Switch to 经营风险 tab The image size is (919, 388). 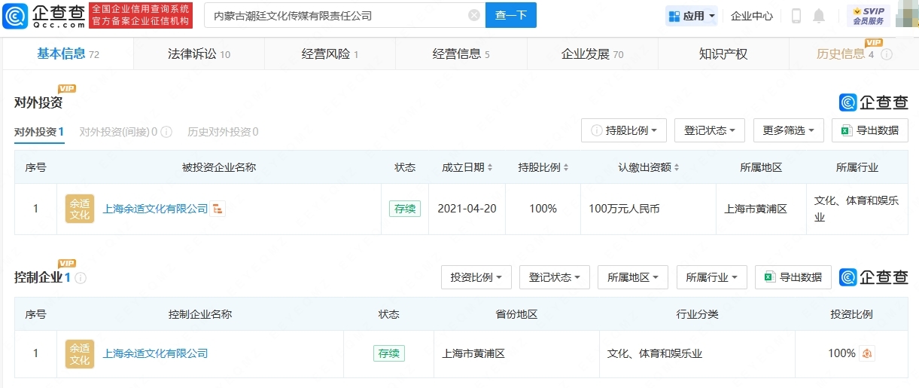pos(330,53)
